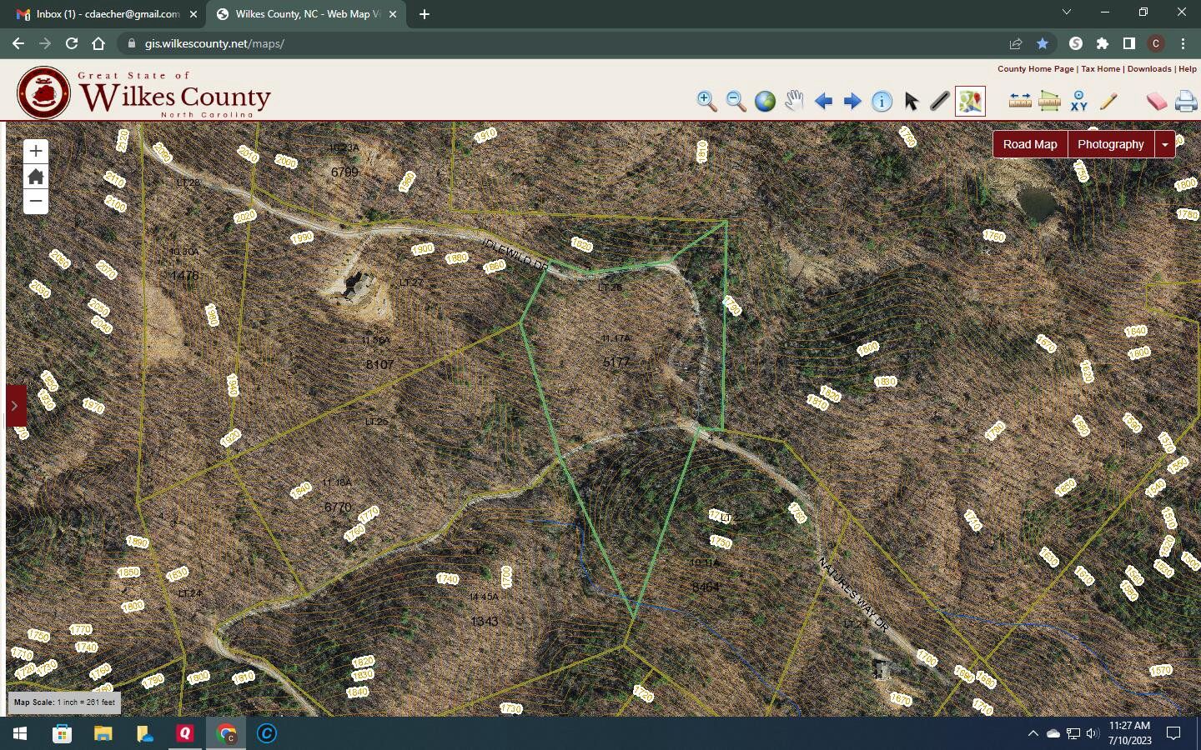Select the measure area tool
This screenshot has width=1201, height=750.
click(x=1049, y=101)
